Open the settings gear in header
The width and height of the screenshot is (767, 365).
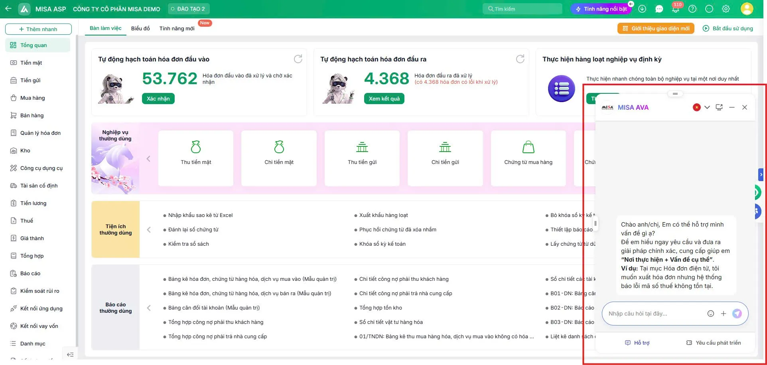tap(726, 9)
